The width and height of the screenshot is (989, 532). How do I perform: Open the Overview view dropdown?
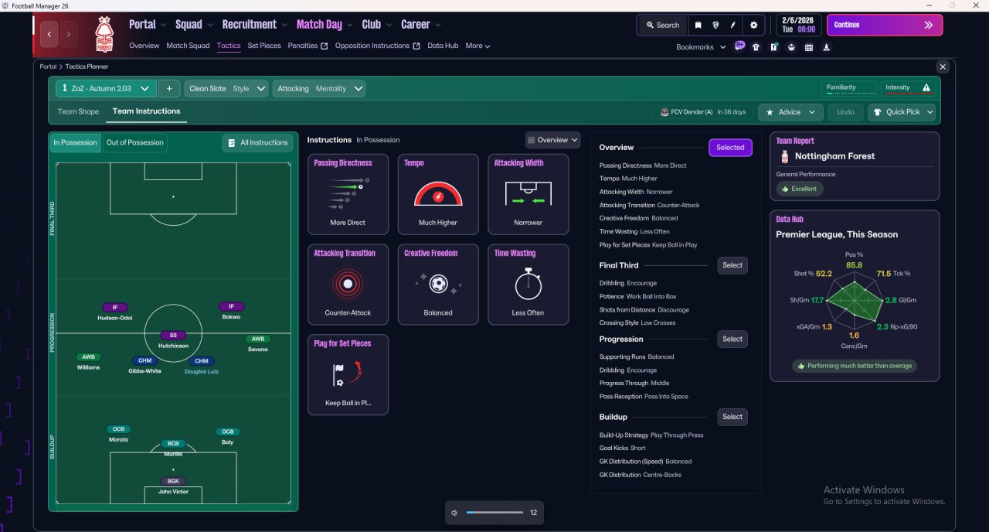[x=552, y=140]
